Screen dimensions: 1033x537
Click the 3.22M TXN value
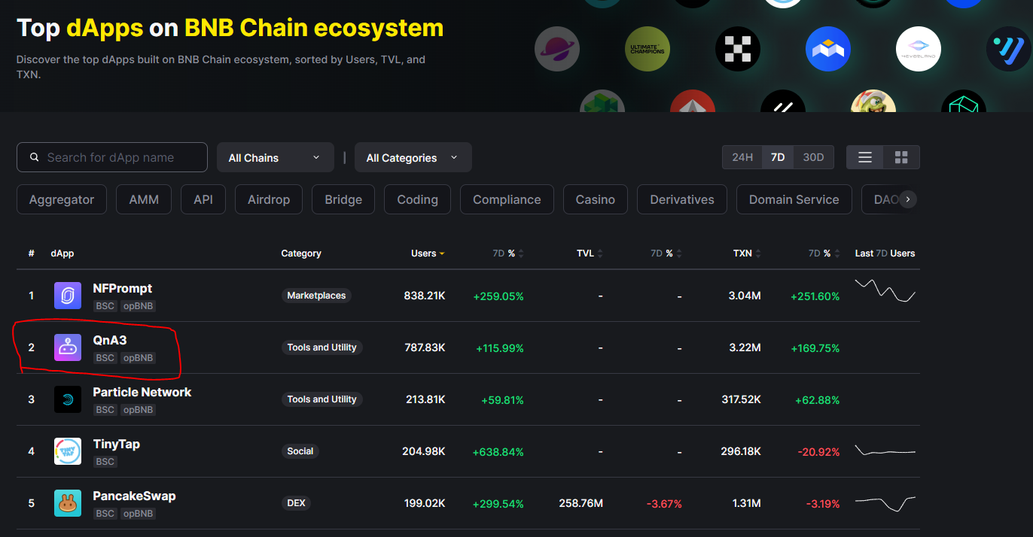pos(745,347)
